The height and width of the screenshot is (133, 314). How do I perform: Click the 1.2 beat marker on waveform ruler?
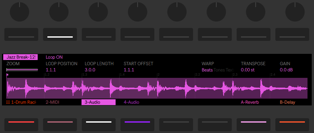pos(47,75)
